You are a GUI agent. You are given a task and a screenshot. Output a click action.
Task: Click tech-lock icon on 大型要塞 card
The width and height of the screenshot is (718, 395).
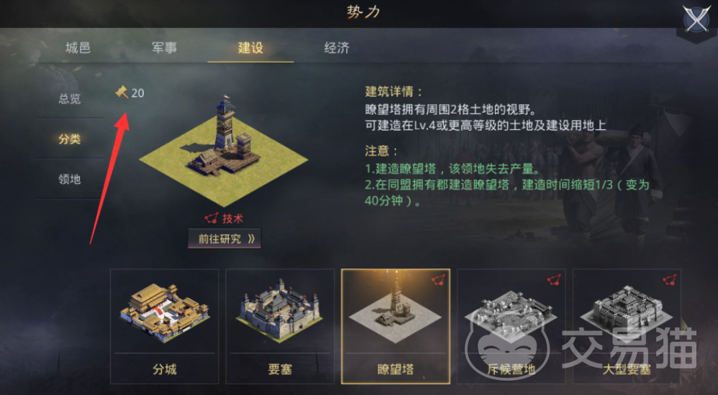(x=670, y=280)
